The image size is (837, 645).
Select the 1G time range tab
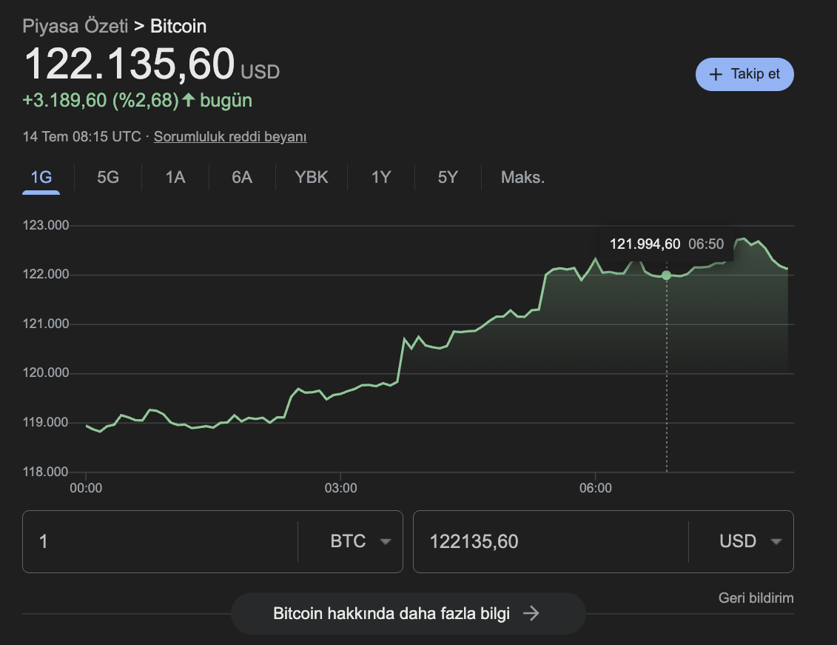point(41,177)
